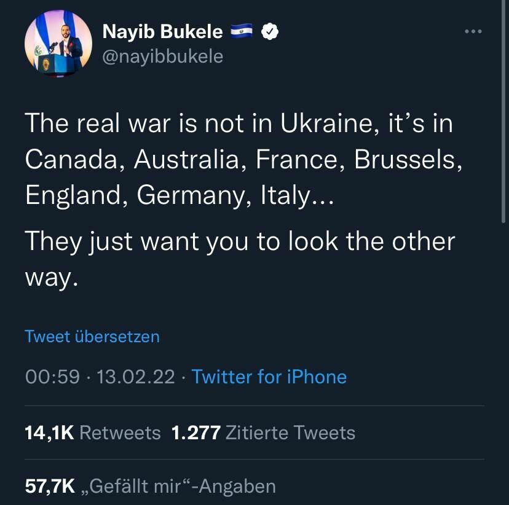Click the display name Nayib Bukele
This screenshot has width=509, height=505.
[x=162, y=32]
